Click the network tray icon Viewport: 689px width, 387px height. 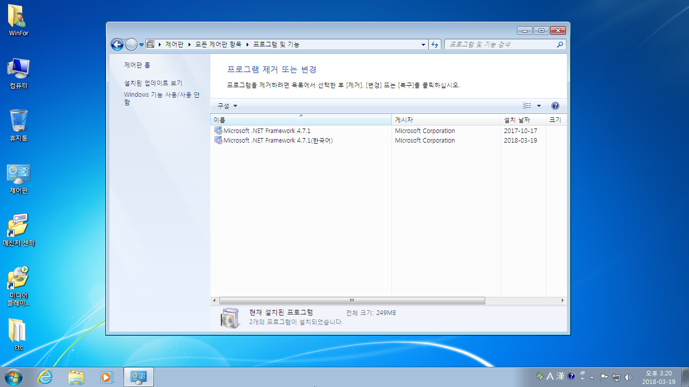tap(616, 377)
